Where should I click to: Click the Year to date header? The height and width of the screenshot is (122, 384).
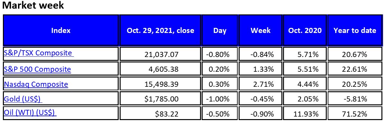point(355,30)
